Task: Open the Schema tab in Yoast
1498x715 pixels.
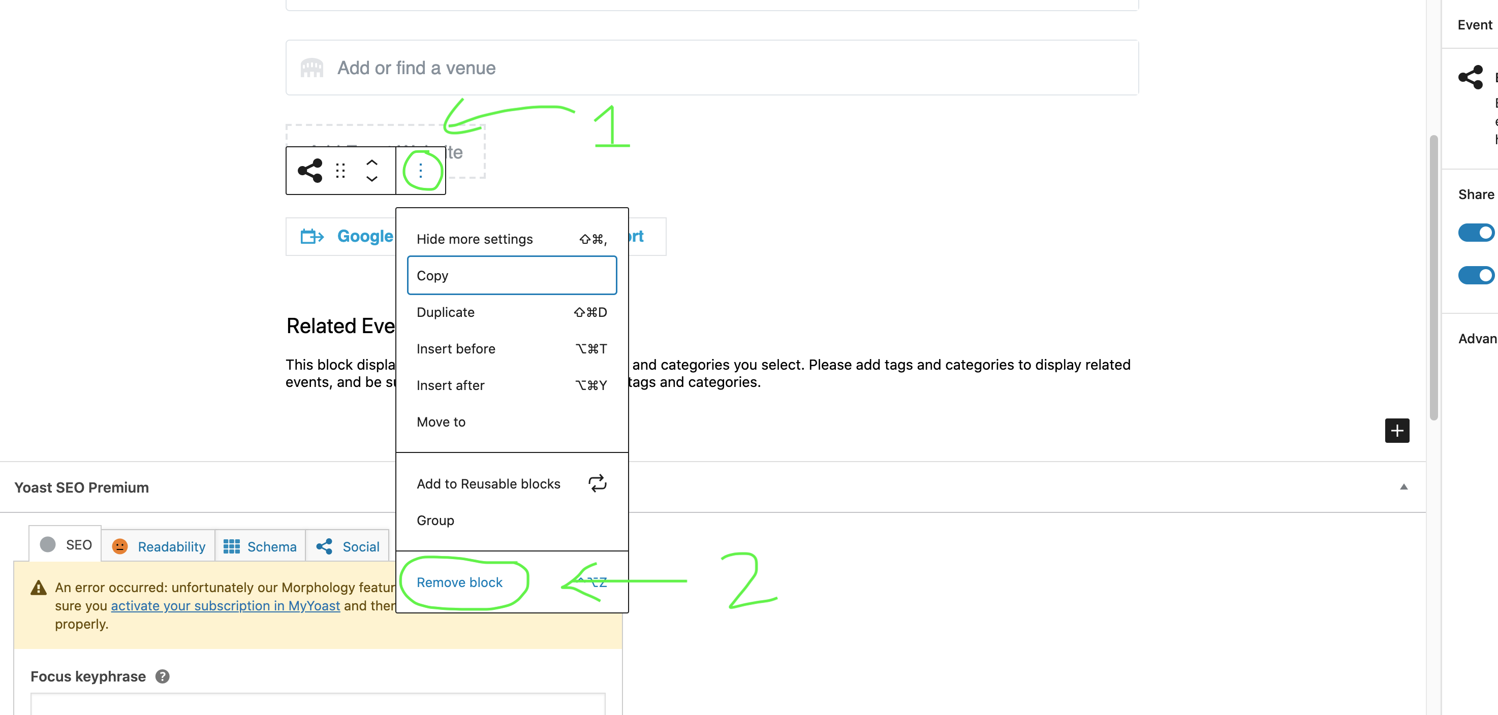Action: [x=260, y=546]
